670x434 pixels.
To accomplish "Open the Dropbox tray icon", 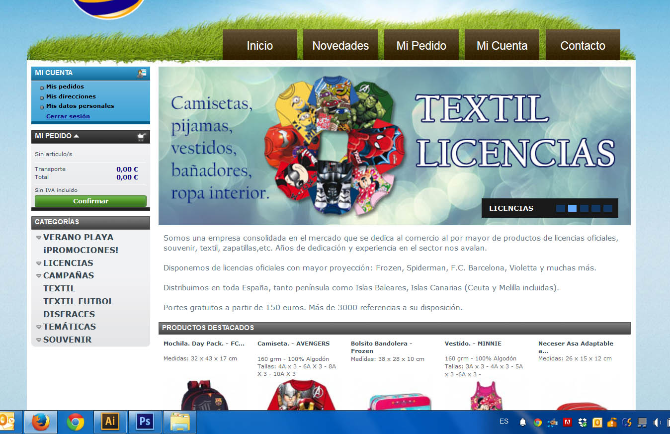I will pyautogui.click(x=583, y=423).
